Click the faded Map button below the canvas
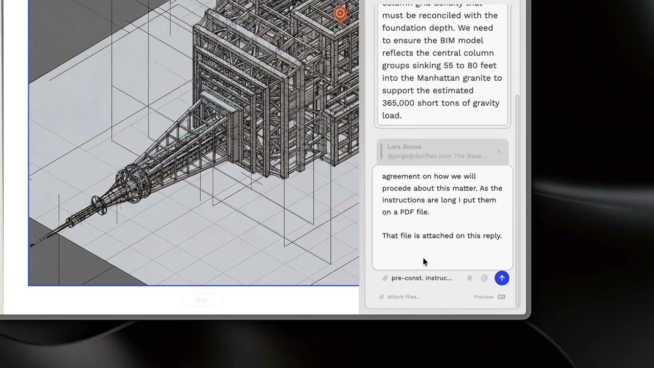 [x=201, y=300]
